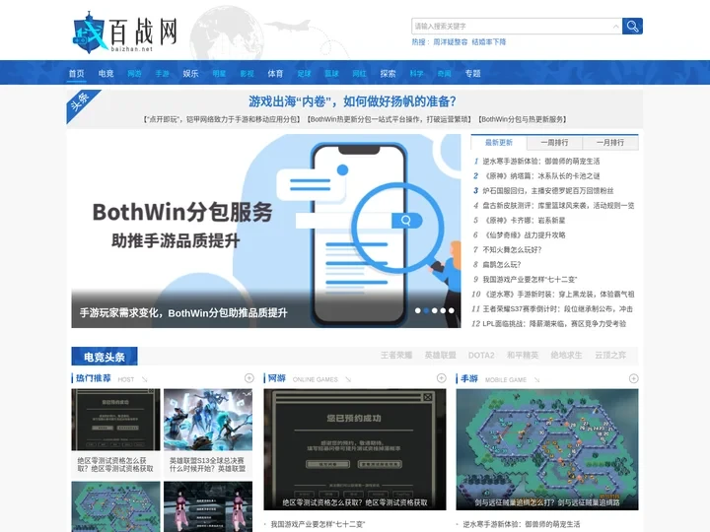Click the 百战网 site logo
Viewport: 710px width, 532px height.
(x=125, y=33)
